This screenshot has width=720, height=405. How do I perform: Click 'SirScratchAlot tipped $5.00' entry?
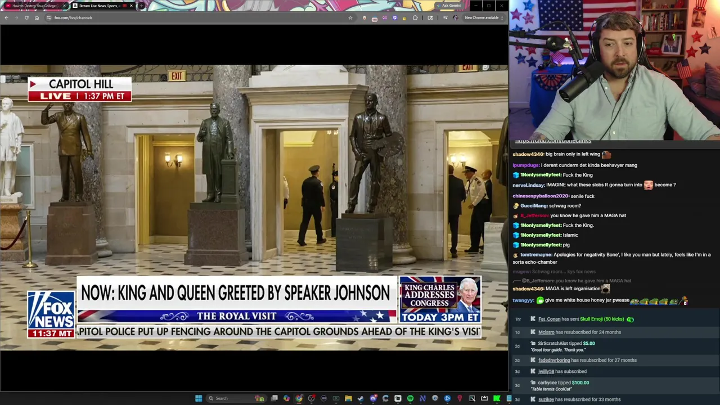(x=566, y=343)
